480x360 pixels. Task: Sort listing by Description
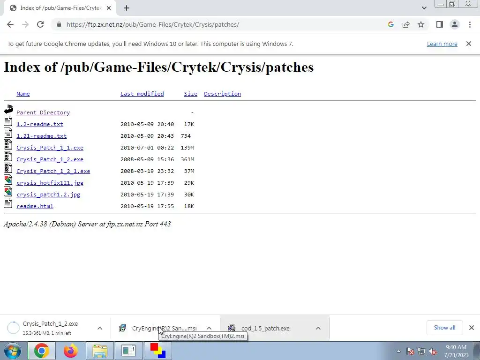(x=222, y=94)
